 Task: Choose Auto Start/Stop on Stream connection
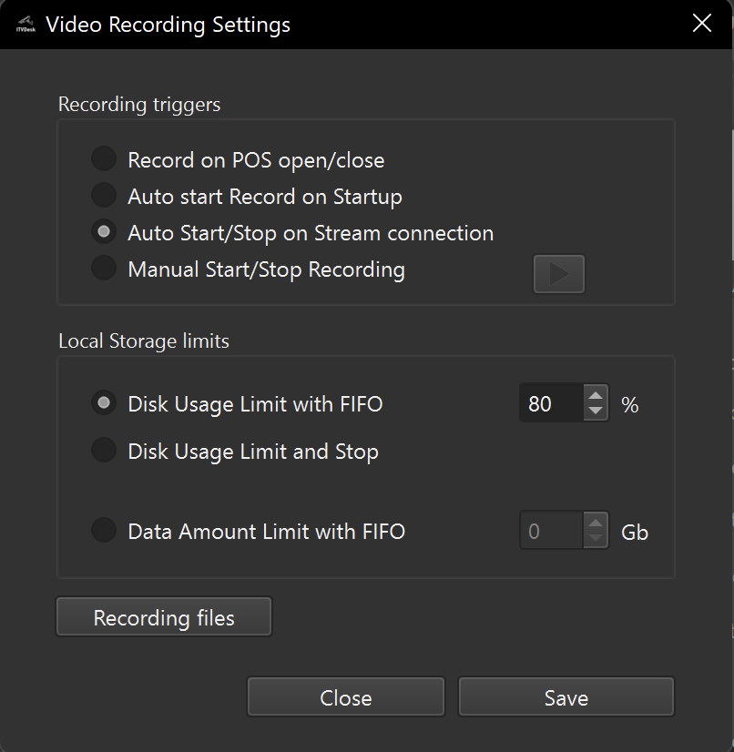pyautogui.click(x=105, y=233)
